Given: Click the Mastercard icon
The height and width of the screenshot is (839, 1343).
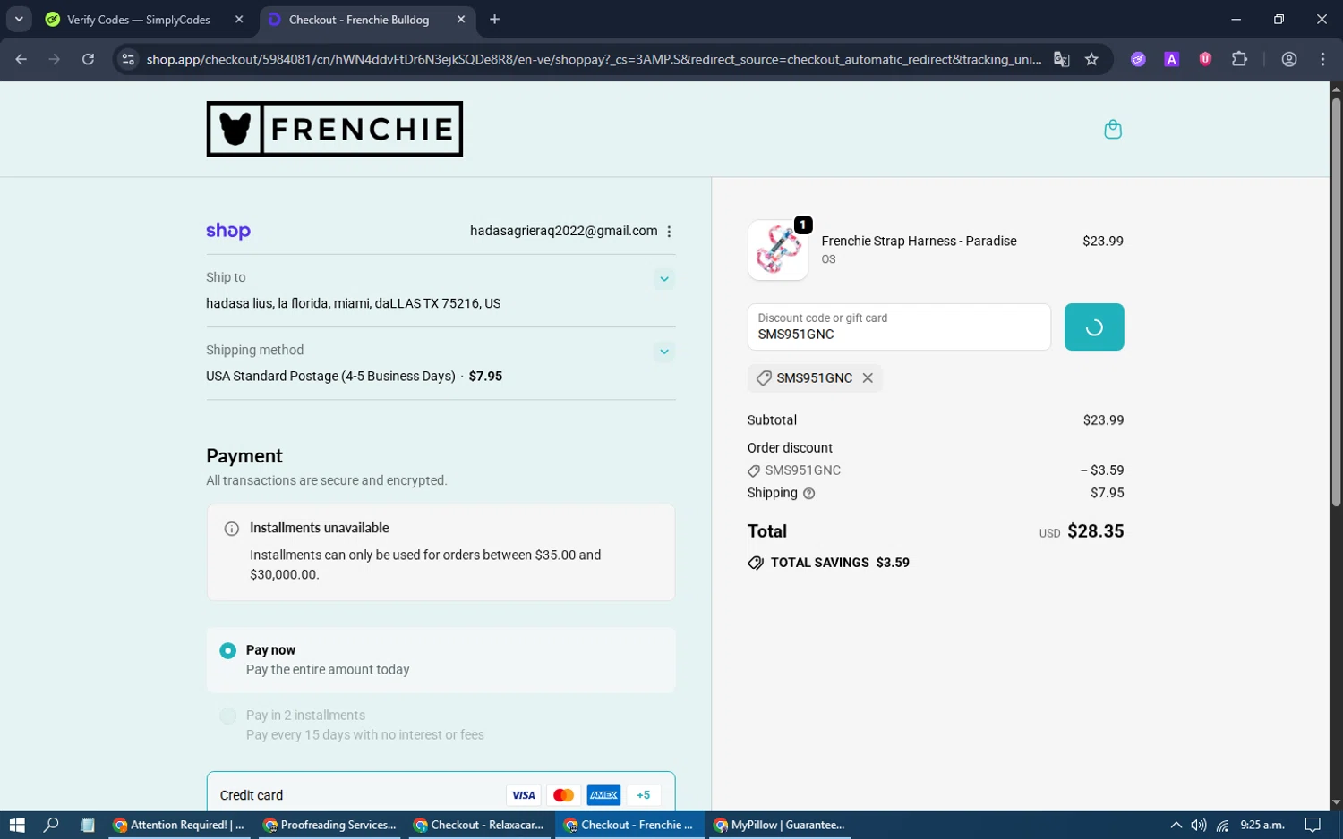Looking at the screenshot, I should point(563,795).
